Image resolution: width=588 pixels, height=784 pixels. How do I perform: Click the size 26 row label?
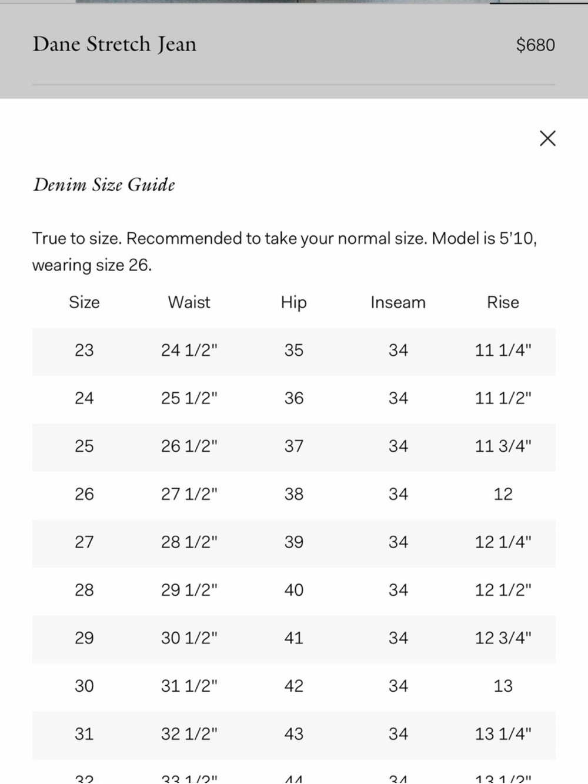(84, 494)
